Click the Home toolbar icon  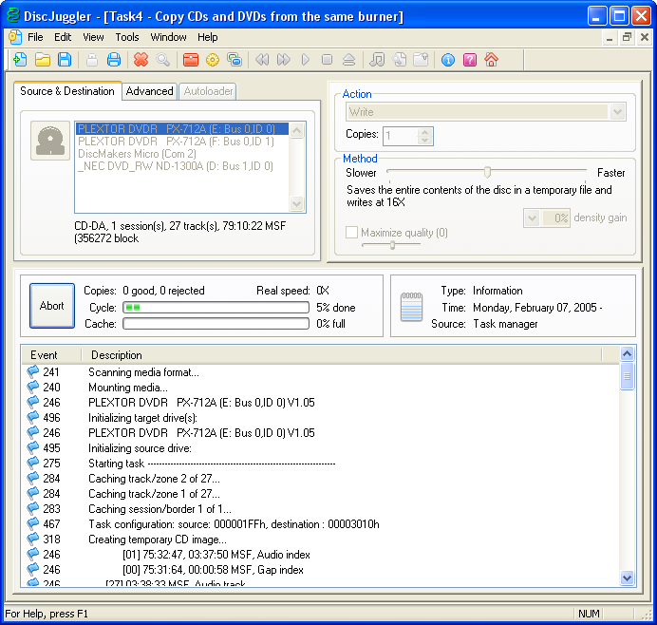point(491,60)
